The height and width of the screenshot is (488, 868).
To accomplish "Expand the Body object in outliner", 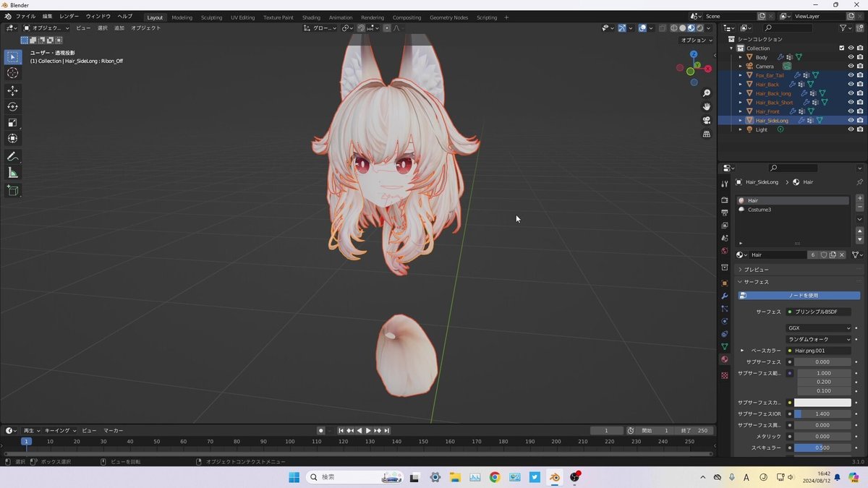I will coord(740,57).
